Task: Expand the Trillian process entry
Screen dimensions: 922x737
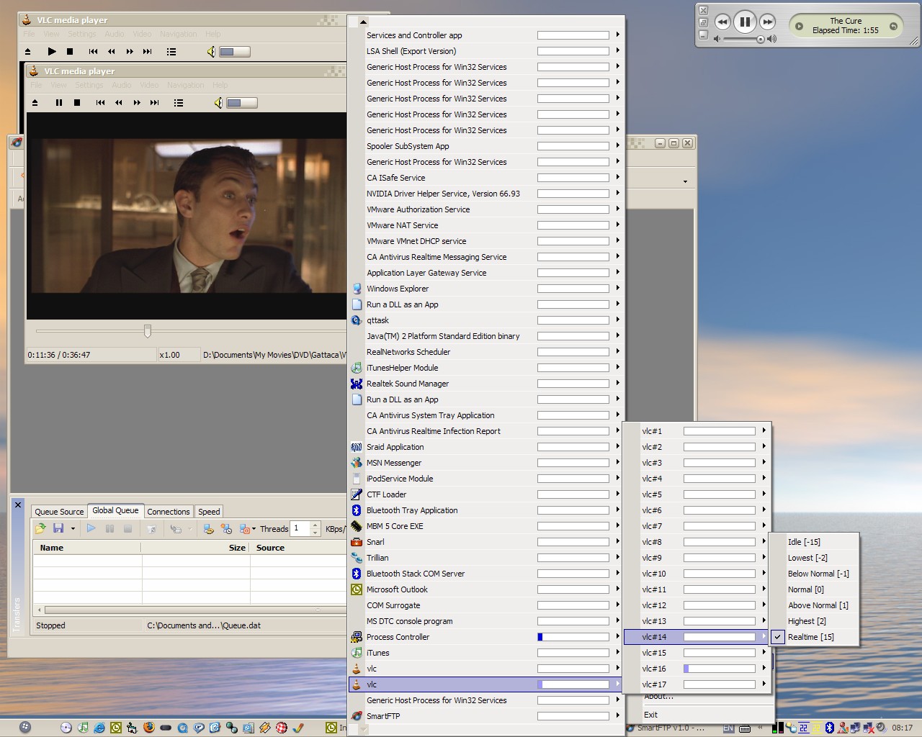Action: tap(485, 558)
